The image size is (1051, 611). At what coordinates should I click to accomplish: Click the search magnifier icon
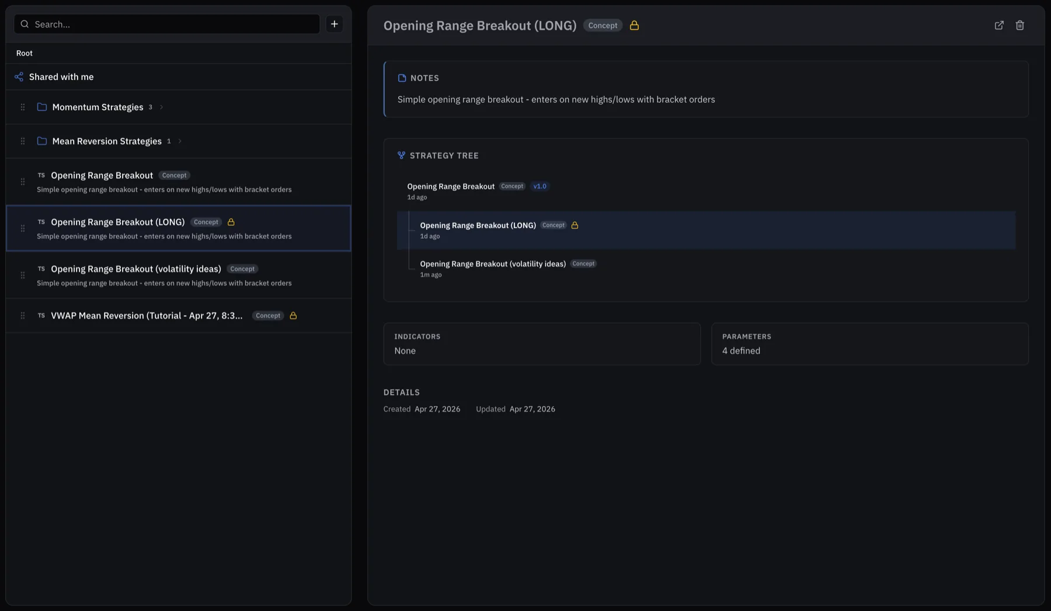(x=25, y=24)
